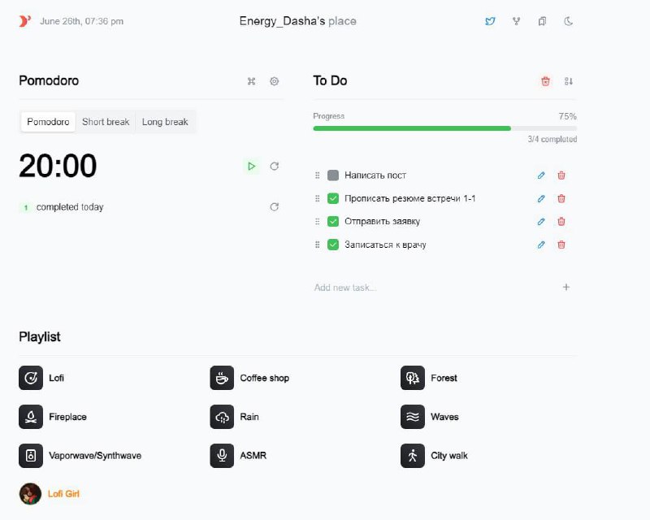Check the Написать пост task checkbox
The image size is (650, 520).
[x=333, y=175]
